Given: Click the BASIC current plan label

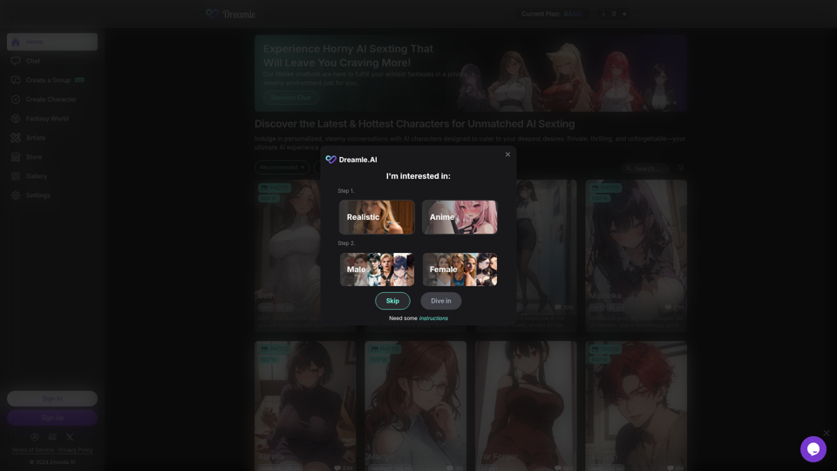Looking at the screenshot, I should (573, 14).
